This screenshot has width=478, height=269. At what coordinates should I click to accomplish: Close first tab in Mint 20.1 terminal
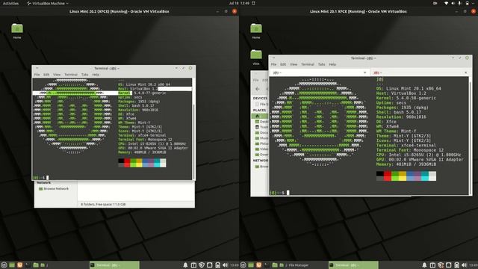click(365, 72)
